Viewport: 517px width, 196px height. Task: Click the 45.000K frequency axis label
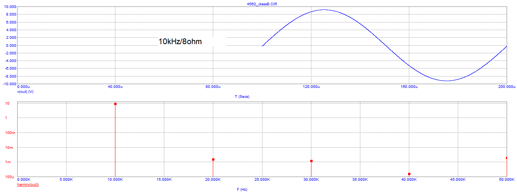coord(458,179)
